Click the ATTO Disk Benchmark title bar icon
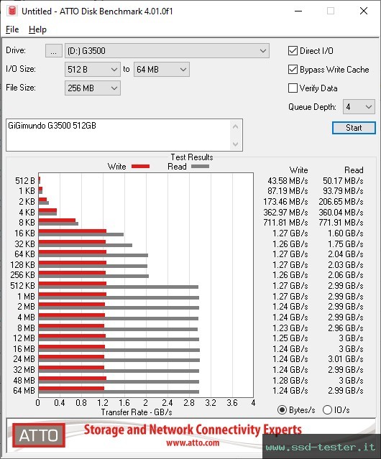The width and height of the screenshot is (381, 459). 12,11
